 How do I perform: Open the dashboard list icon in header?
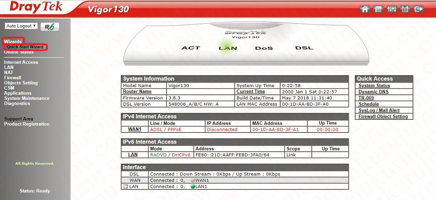[x=378, y=9]
